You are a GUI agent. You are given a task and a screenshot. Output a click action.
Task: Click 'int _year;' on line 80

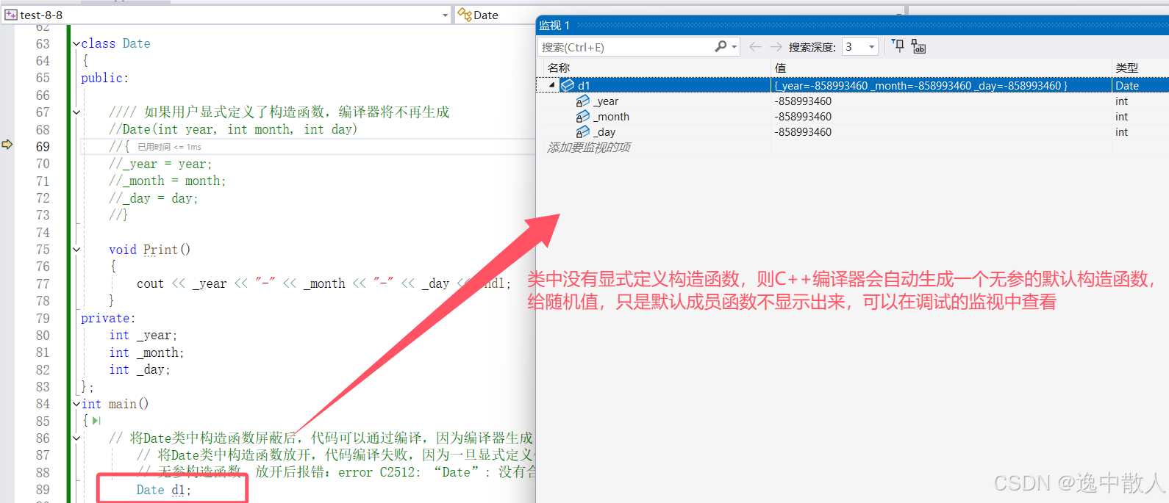143,336
